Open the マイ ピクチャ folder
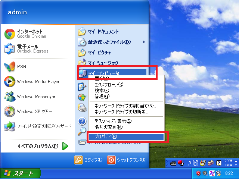The width and height of the screenshot is (239, 179). point(112,53)
